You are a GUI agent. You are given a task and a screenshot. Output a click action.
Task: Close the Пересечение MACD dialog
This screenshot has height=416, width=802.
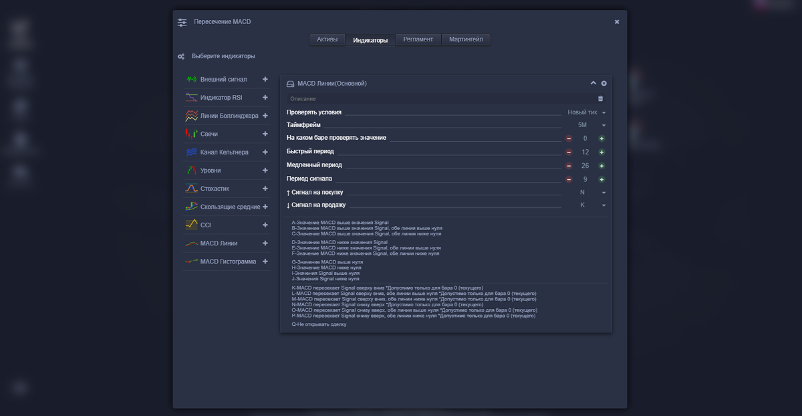(x=617, y=22)
